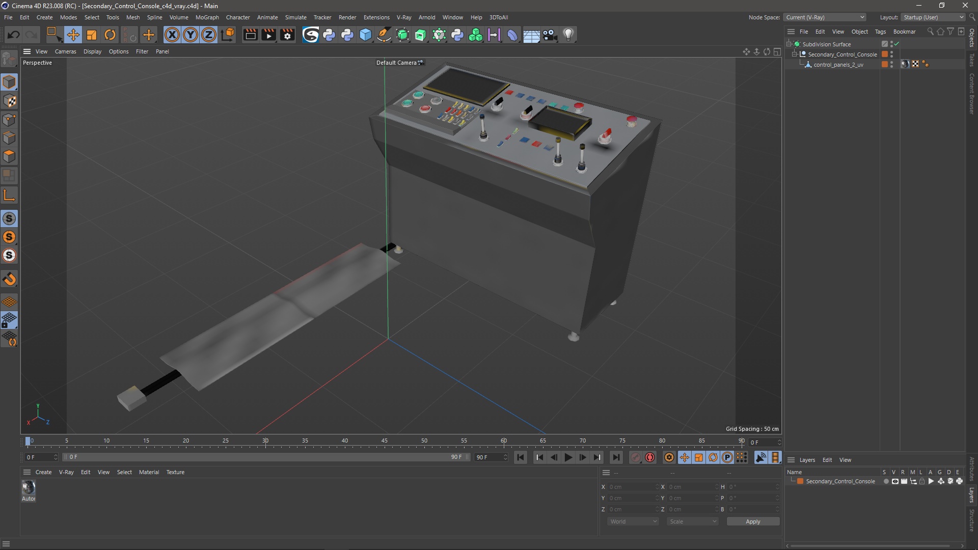
Task: Select control_panels_2_uv object in tree
Action: click(x=838, y=65)
